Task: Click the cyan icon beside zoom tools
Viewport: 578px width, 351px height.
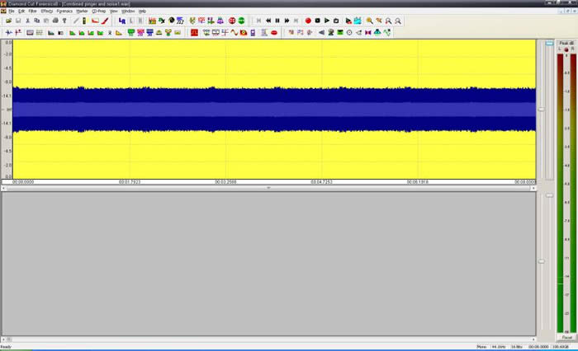Action: pos(358,21)
